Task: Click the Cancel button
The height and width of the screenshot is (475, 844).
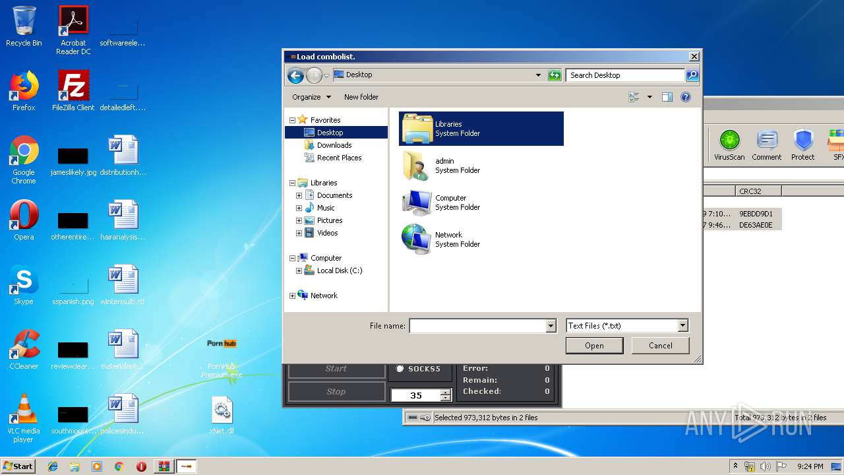Action: pyautogui.click(x=661, y=345)
